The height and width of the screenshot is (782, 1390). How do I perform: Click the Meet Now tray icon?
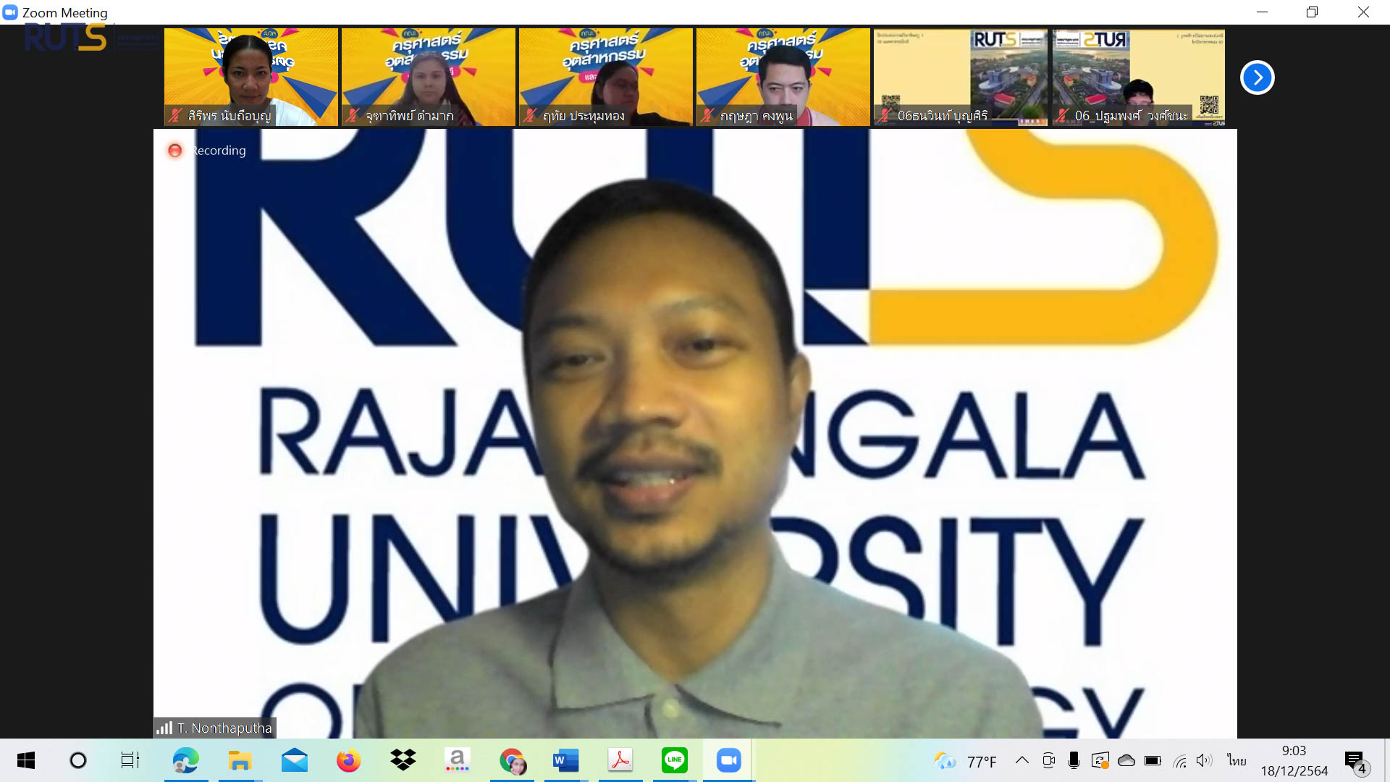[x=1048, y=760]
